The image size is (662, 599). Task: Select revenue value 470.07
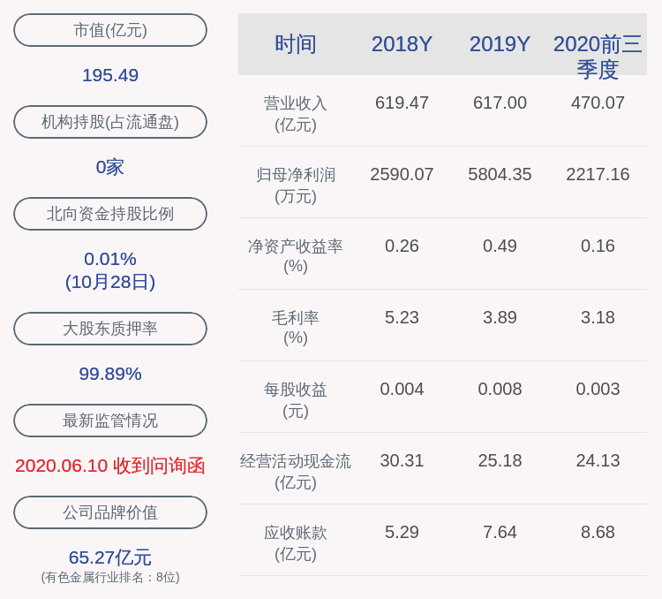(598, 102)
